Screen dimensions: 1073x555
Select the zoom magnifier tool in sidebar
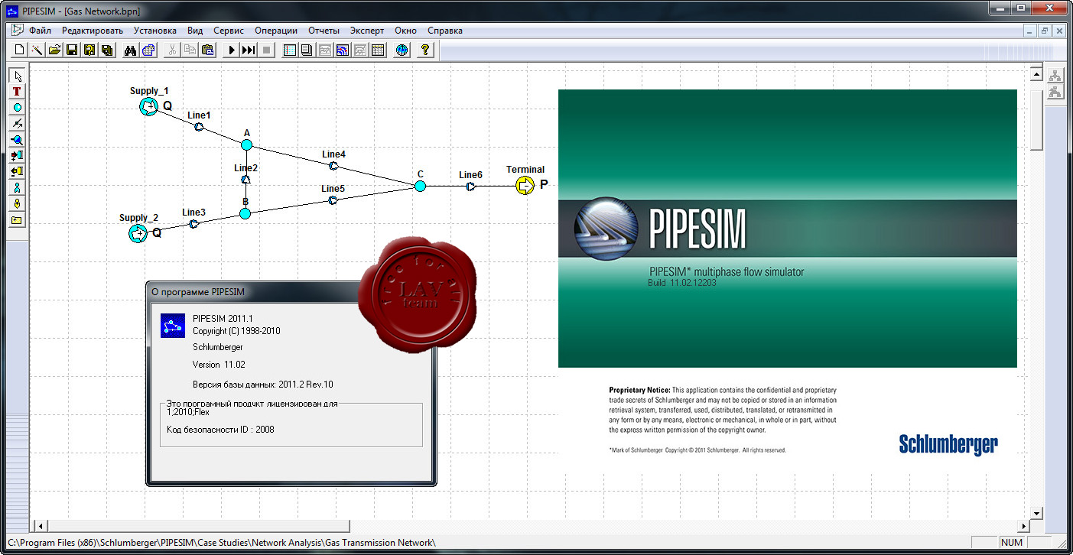click(x=18, y=140)
